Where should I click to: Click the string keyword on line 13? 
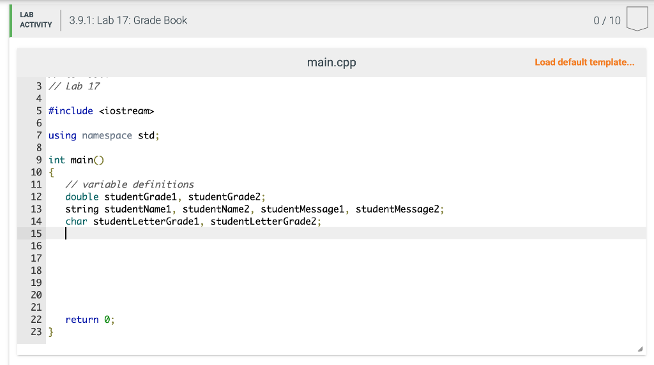(82, 209)
